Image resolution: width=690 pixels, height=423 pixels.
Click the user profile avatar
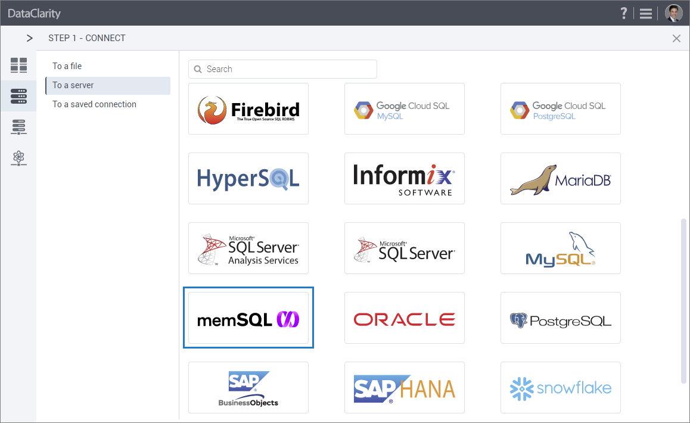click(673, 13)
